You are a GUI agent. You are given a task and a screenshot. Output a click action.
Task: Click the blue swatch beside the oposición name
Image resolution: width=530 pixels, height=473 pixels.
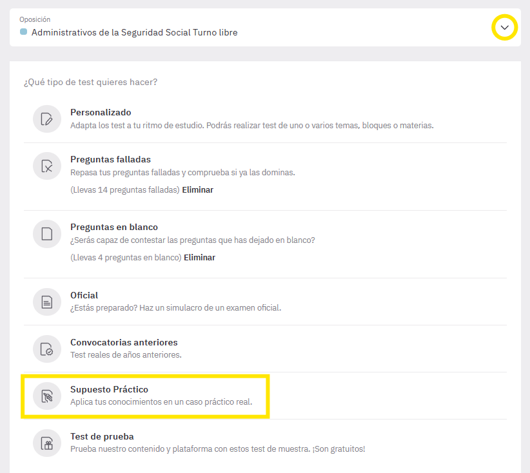click(x=23, y=32)
